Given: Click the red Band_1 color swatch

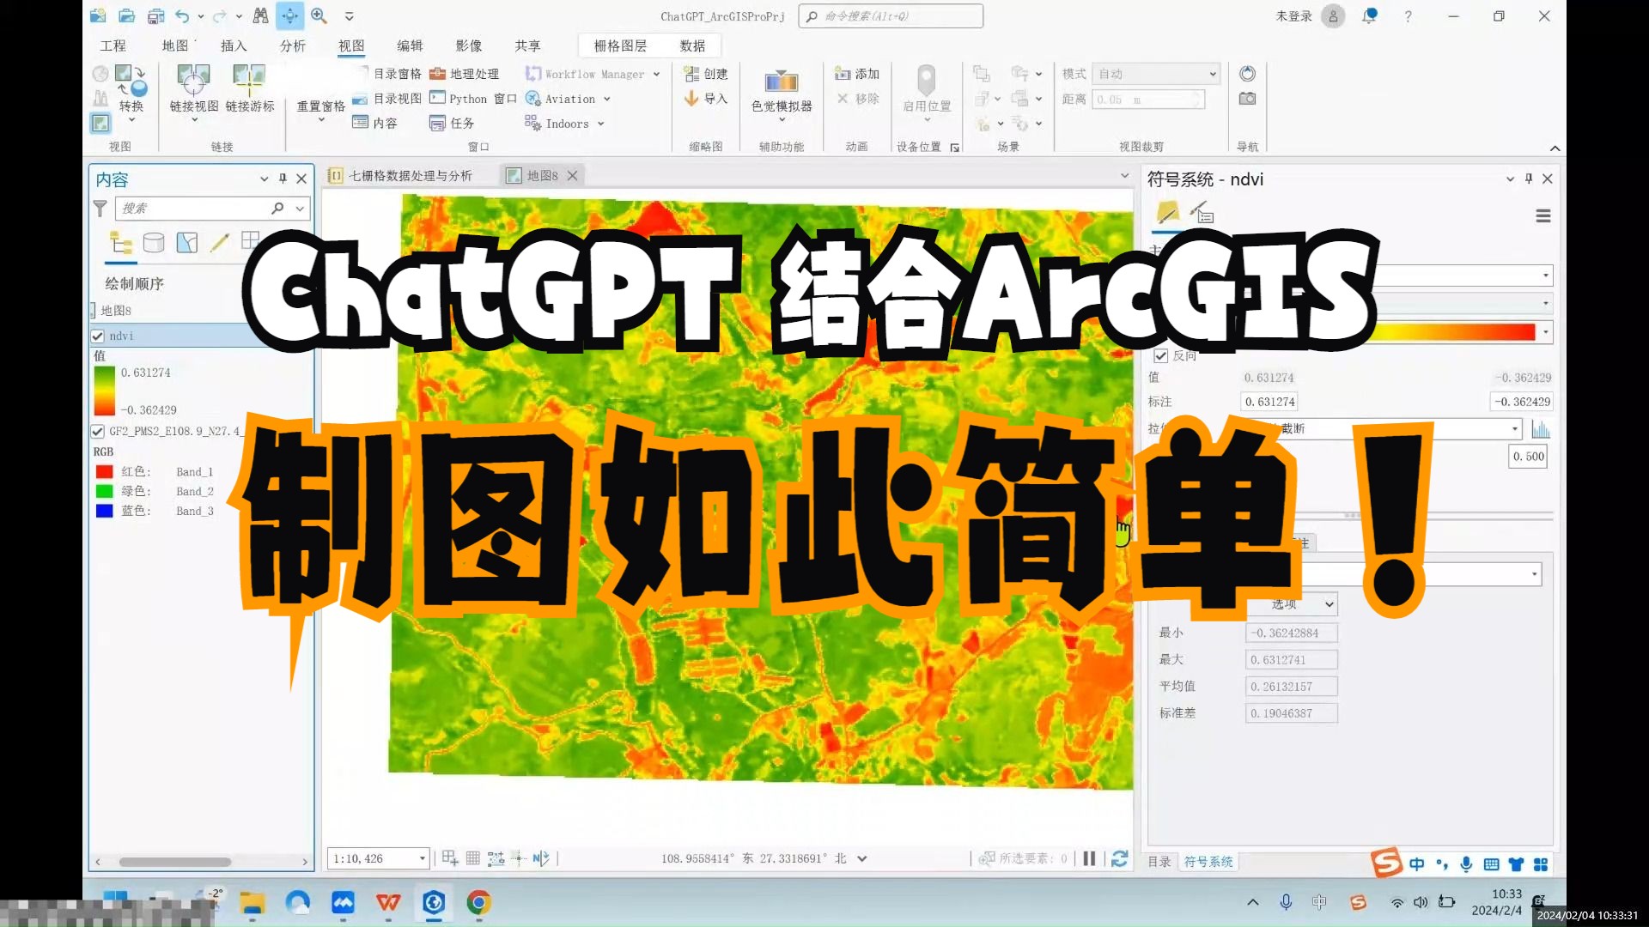Looking at the screenshot, I should (105, 472).
